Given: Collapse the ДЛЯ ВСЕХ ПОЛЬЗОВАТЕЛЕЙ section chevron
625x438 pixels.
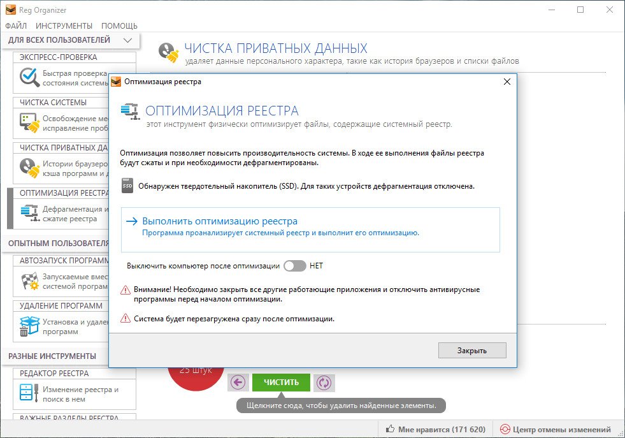Looking at the screenshot, I should point(127,40).
